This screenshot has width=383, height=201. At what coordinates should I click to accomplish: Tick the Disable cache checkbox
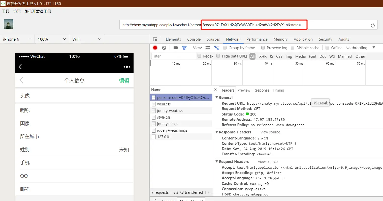293,48
